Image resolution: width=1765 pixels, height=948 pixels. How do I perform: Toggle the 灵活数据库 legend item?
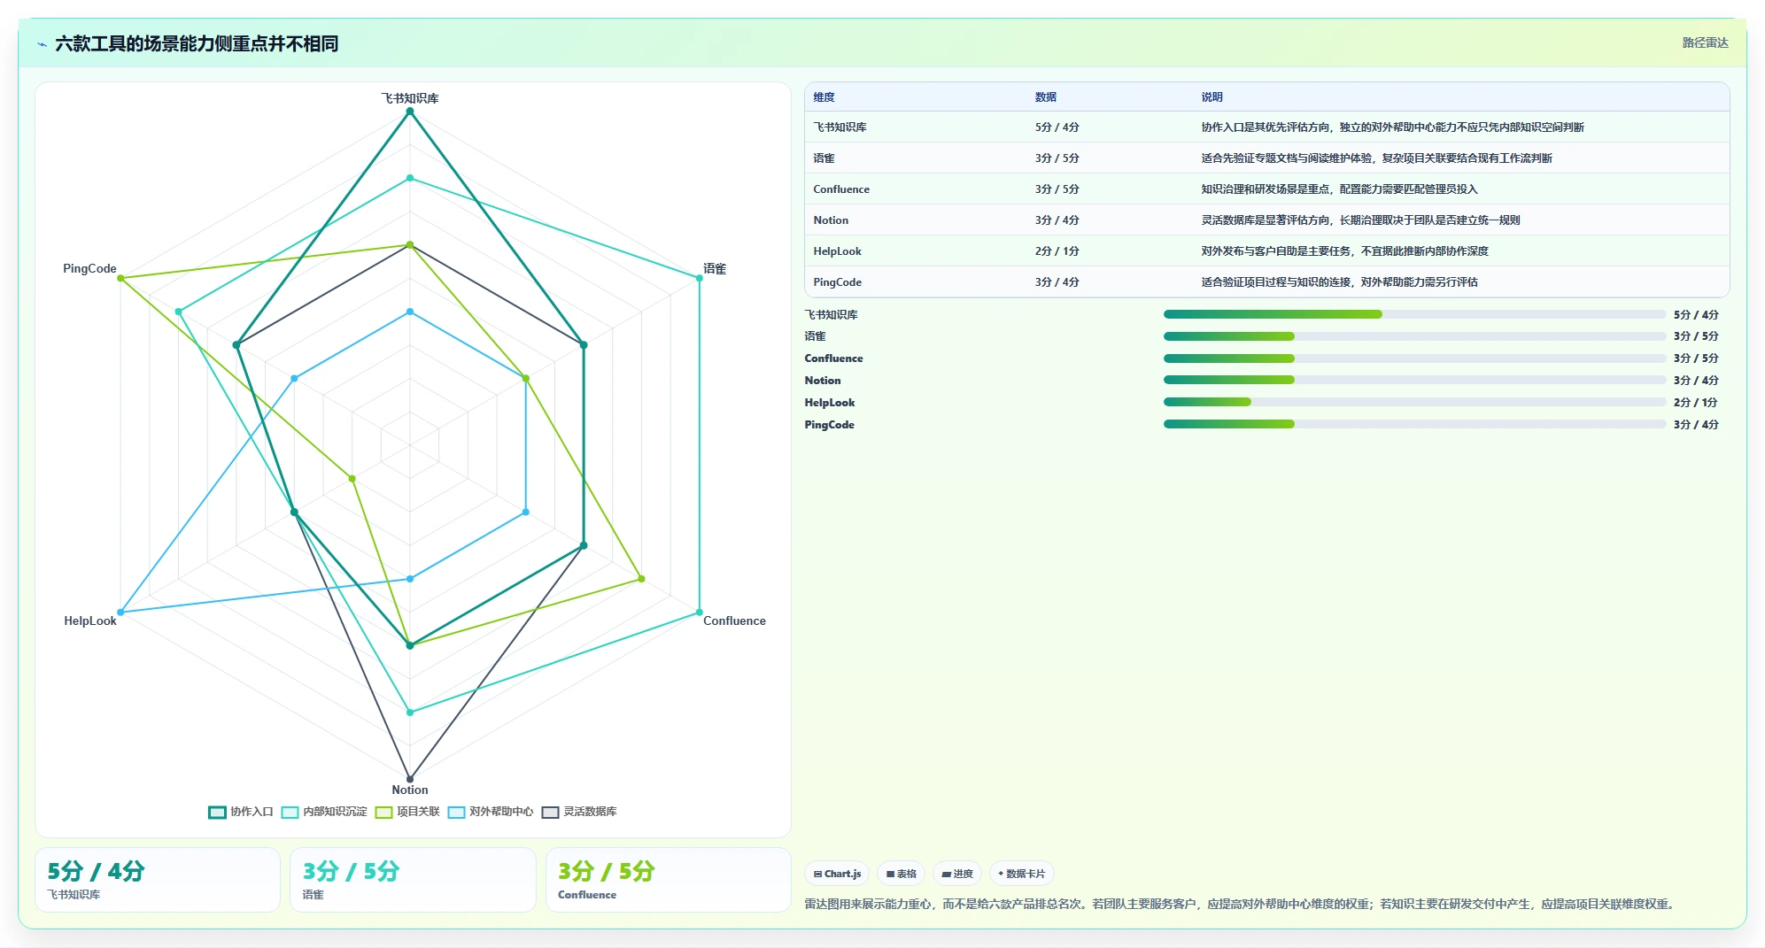(x=579, y=812)
